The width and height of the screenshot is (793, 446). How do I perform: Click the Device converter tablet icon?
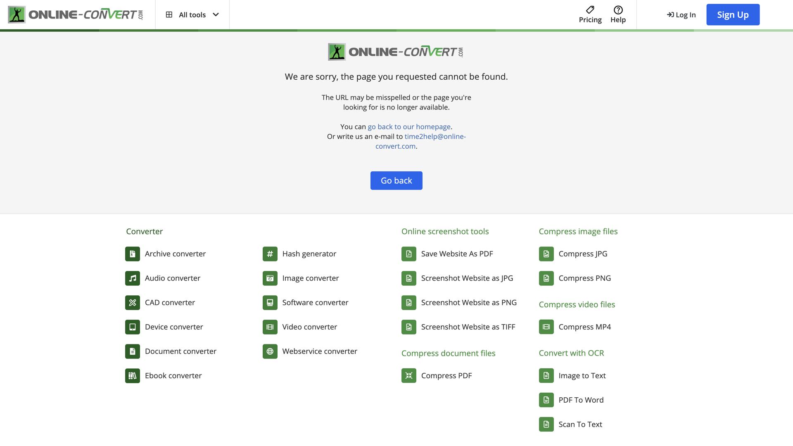[x=132, y=327]
